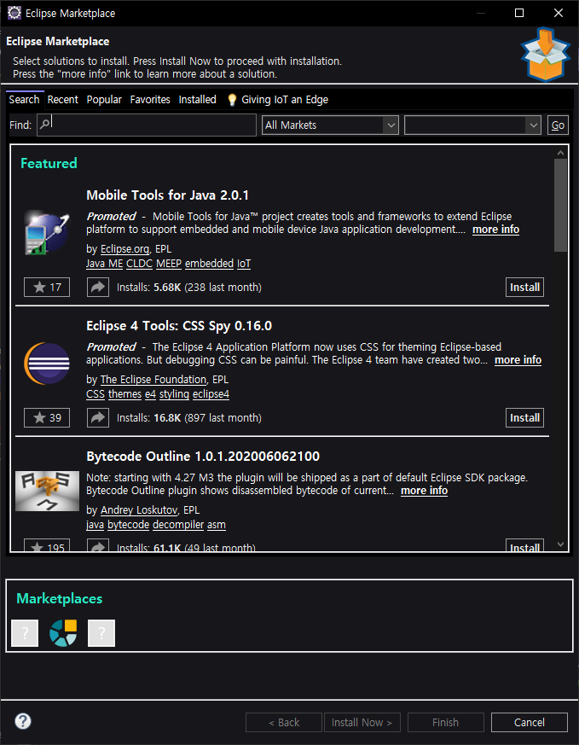The height and width of the screenshot is (745, 579).
Task: Click the Eclipse Marketplace title bar icon
Action: 14,13
